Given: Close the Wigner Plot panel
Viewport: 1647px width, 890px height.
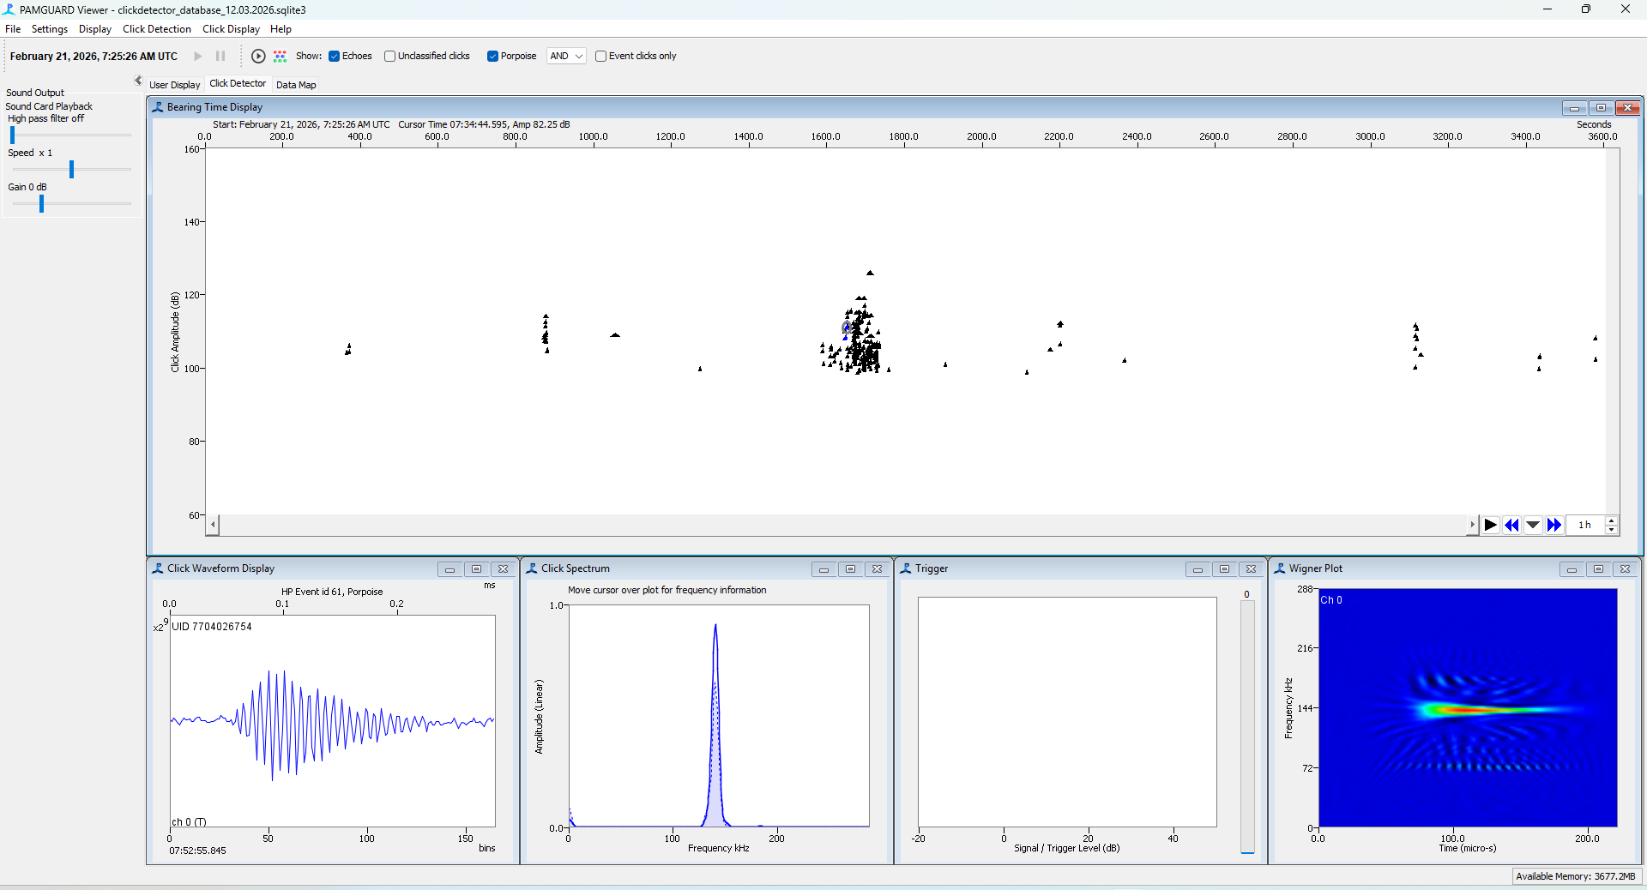Looking at the screenshot, I should click(x=1625, y=569).
